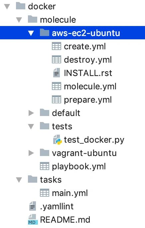This screenshot has height=228, width=145.
Task: Click the Python icon beside test_docker.py
Action: point(58,140)
